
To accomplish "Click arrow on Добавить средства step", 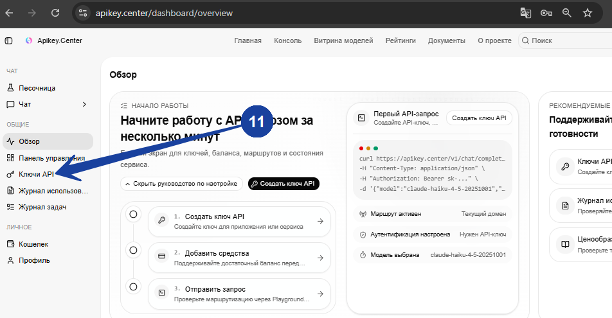I will click(320, 258).
